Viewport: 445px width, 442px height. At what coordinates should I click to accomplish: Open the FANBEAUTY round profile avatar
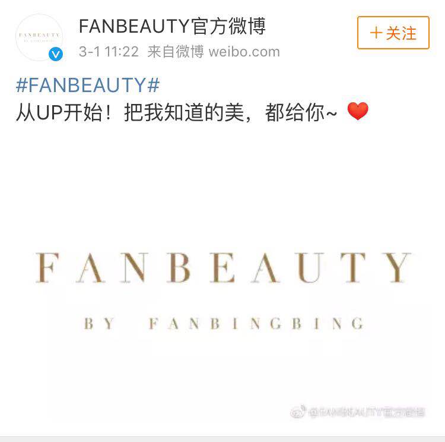coord(39,37)
